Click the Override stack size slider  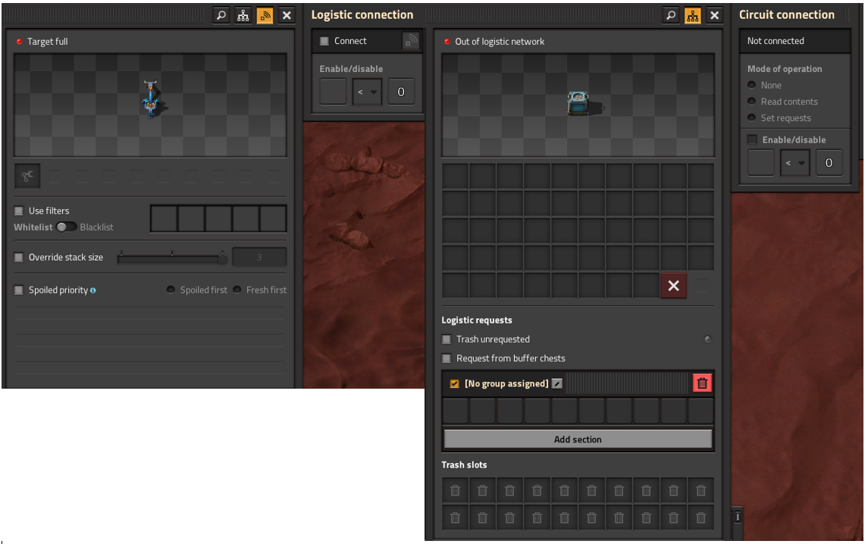pos(171,258)
